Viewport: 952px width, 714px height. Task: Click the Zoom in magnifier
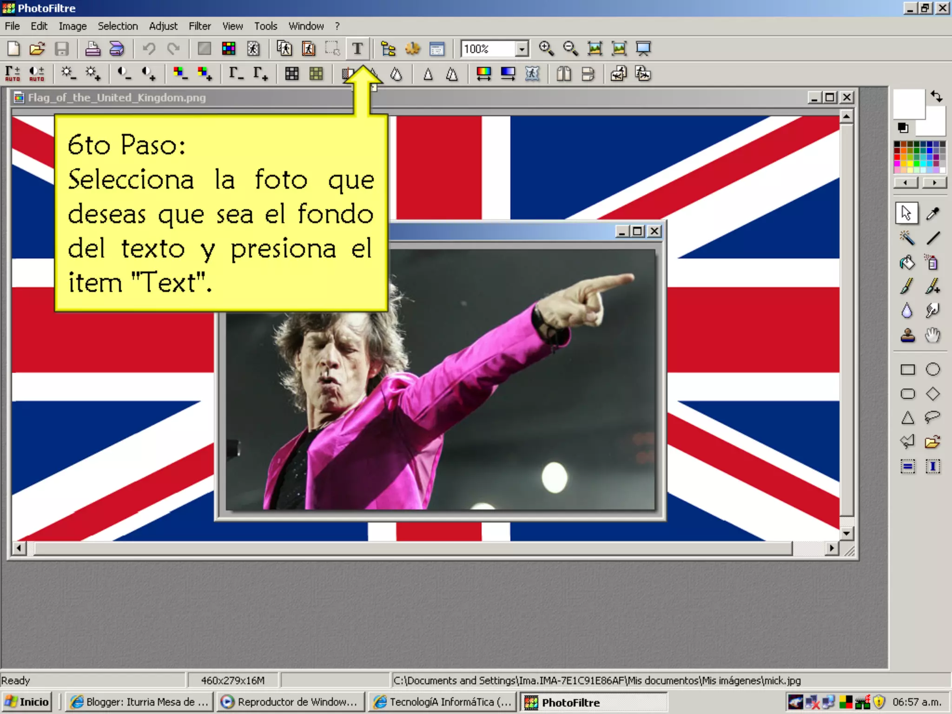[546, 48]
